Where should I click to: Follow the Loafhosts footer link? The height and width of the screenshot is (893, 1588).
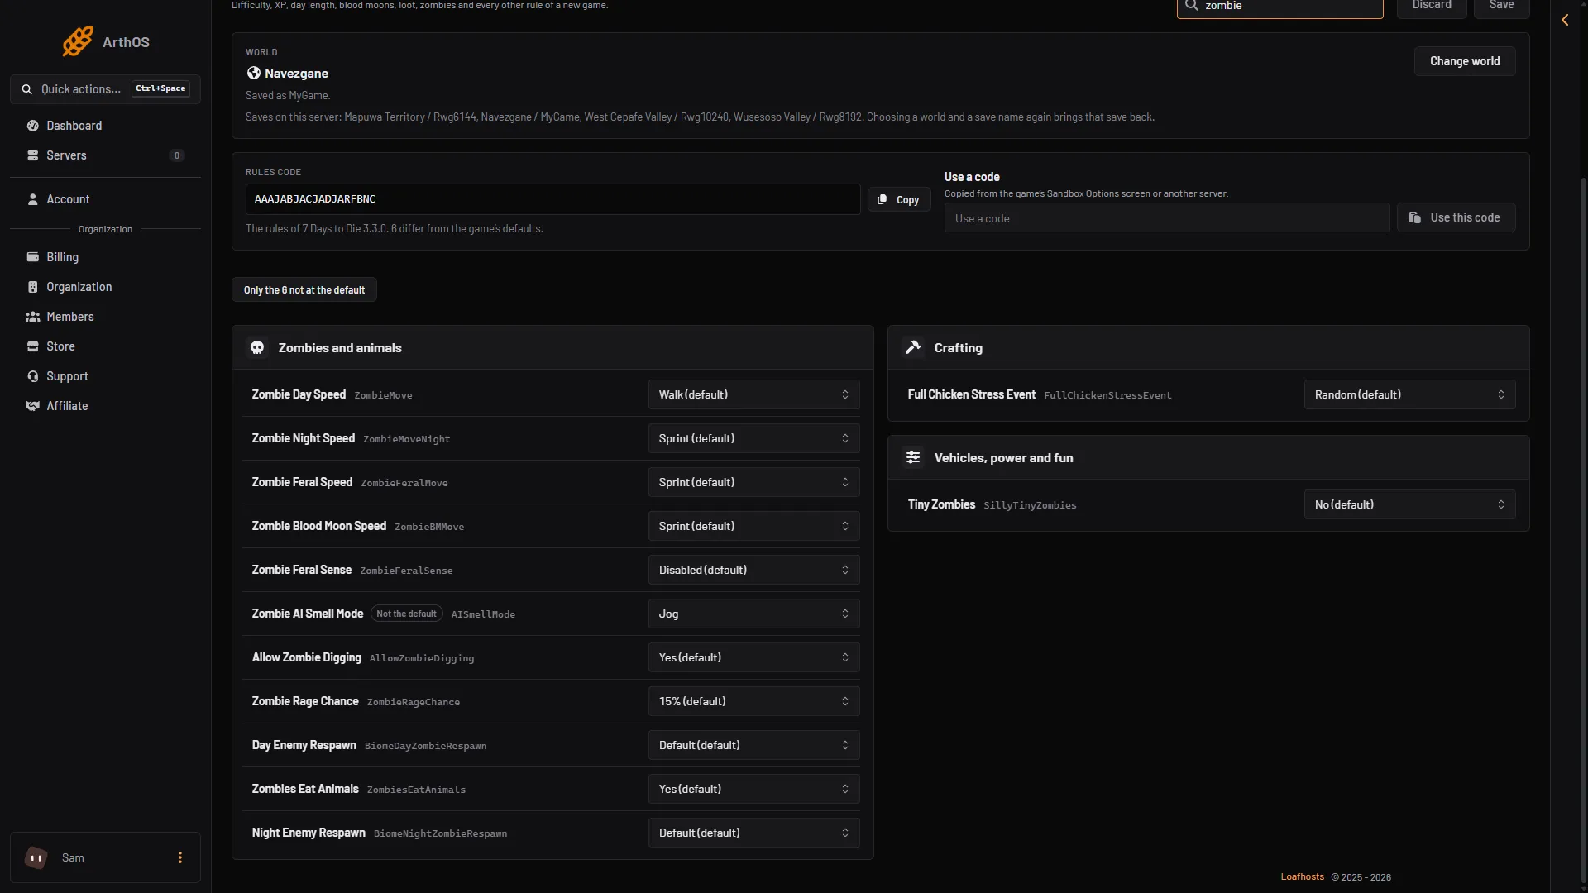pyautogui.click(x=1302, y=877)
